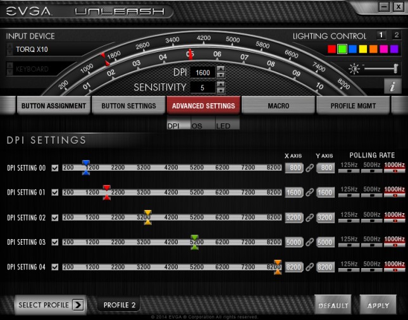Click blue slider marker on DPI Setting 00
408x320 pixels.
(86, 168)
